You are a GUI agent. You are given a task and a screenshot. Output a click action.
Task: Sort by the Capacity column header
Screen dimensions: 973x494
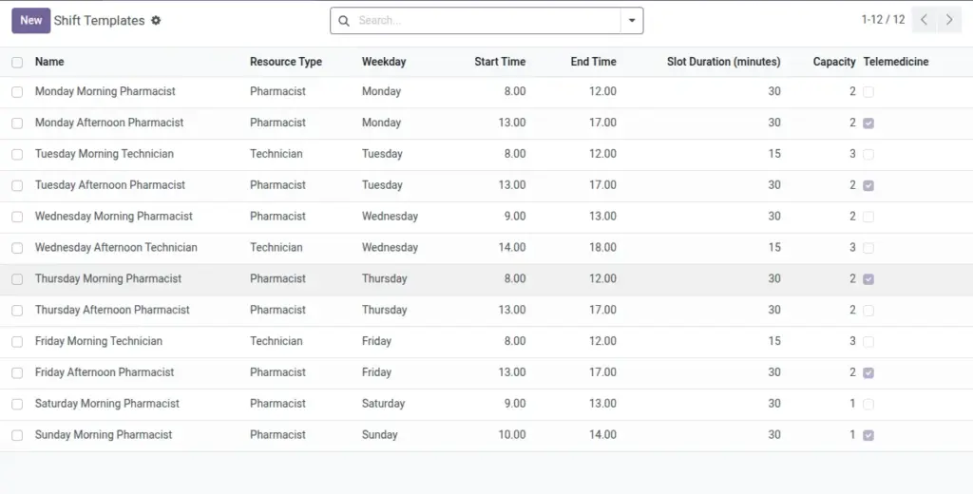click(x=834, y=62)
